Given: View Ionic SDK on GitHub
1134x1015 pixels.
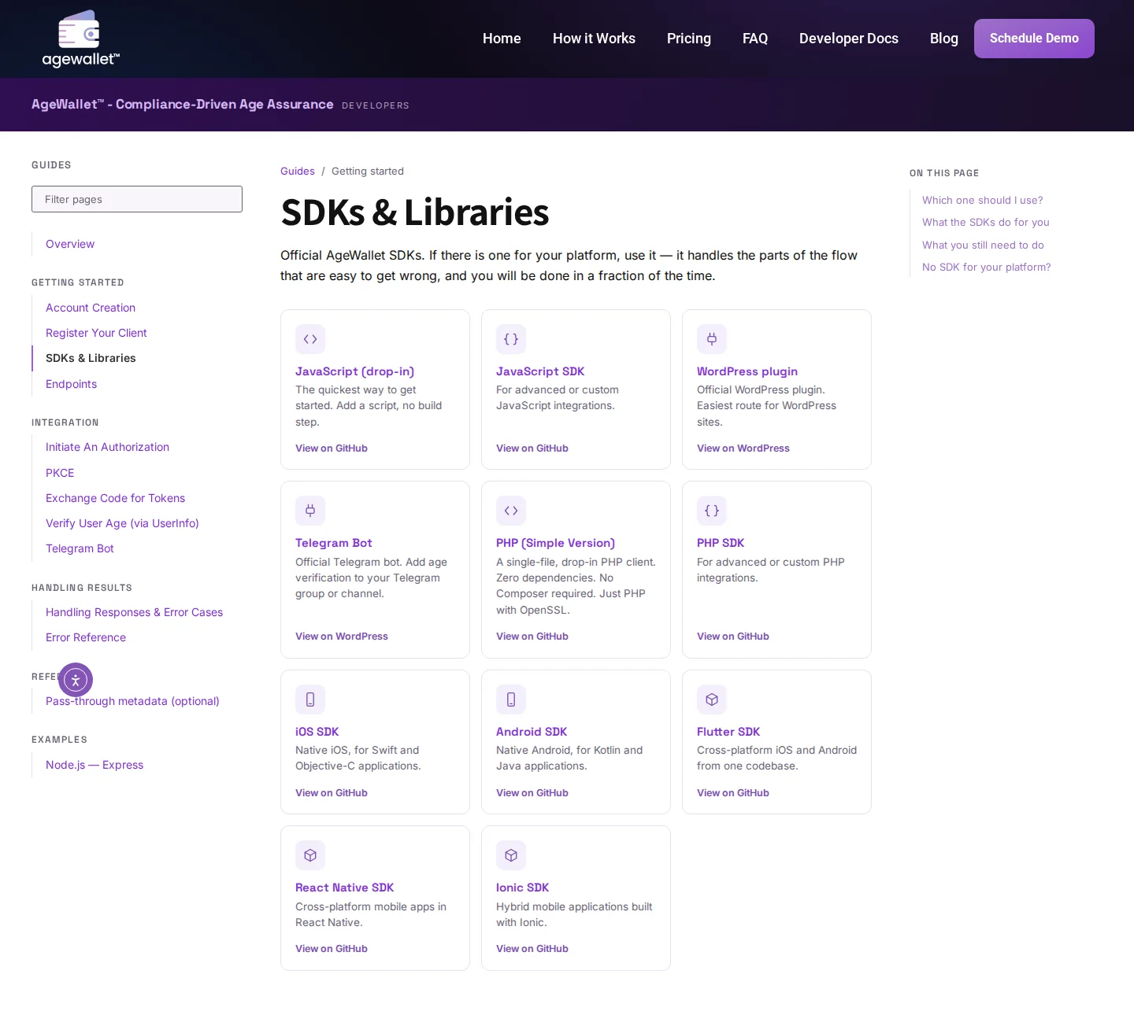Looking at the screenshot, I should pos(532,949).
